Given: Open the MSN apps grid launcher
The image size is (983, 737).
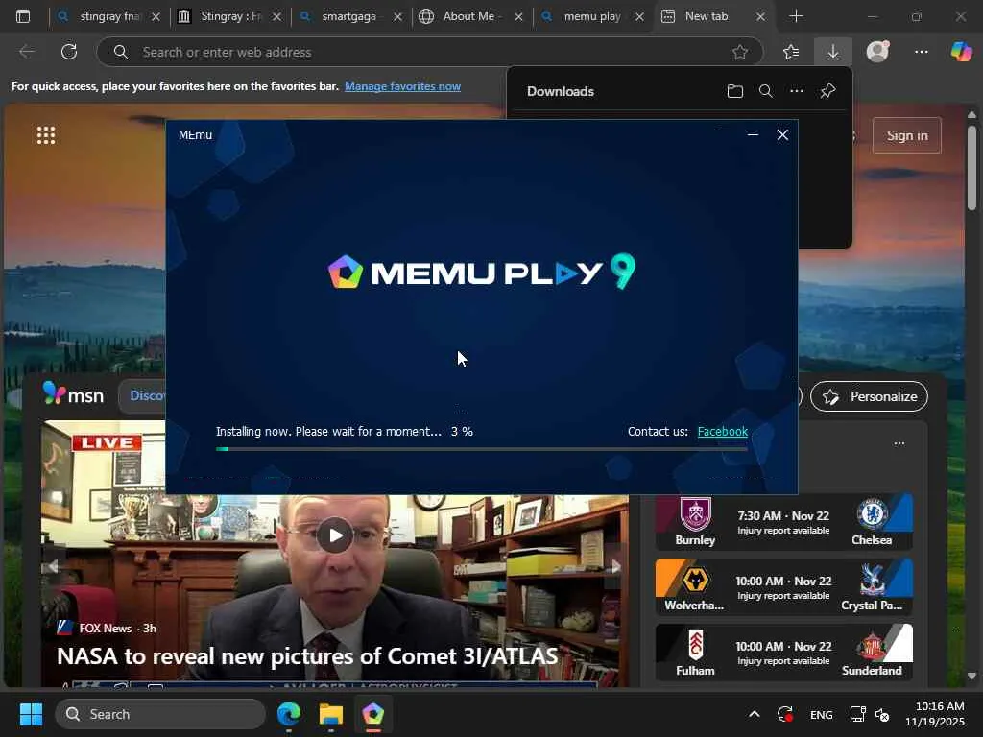Looking at the screenshot, I should tap(46, 135).
